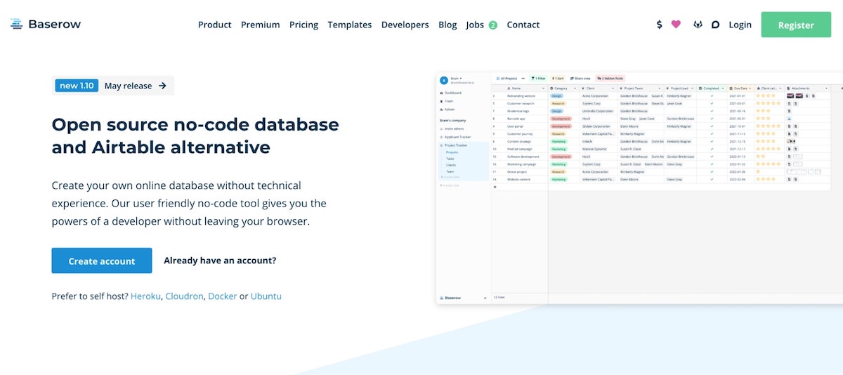Click the Design tag in Rebranding website row
The image size is (843, 375).
(x=557, y=96)
